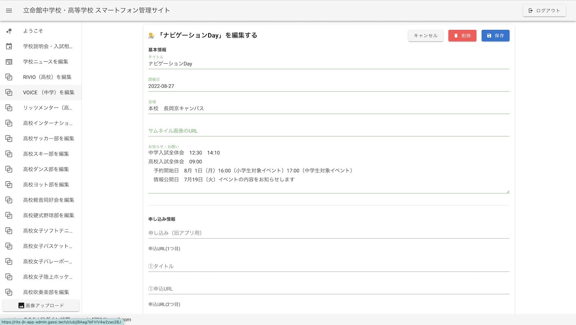Open 高校軽音同好会を編集 from sidebar

(x=48, y=200)
